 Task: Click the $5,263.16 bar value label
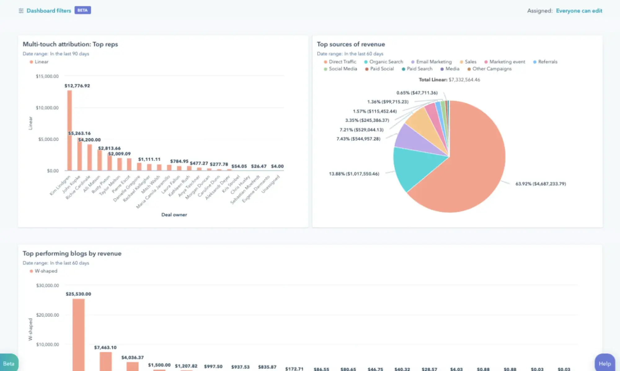pyautogui.click(x=79, y=133)
